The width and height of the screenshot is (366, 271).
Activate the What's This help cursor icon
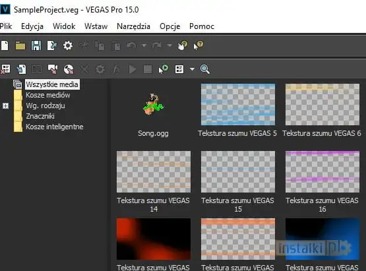[x=198, y=45]
